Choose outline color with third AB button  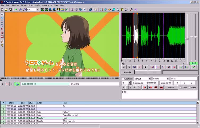156,87
